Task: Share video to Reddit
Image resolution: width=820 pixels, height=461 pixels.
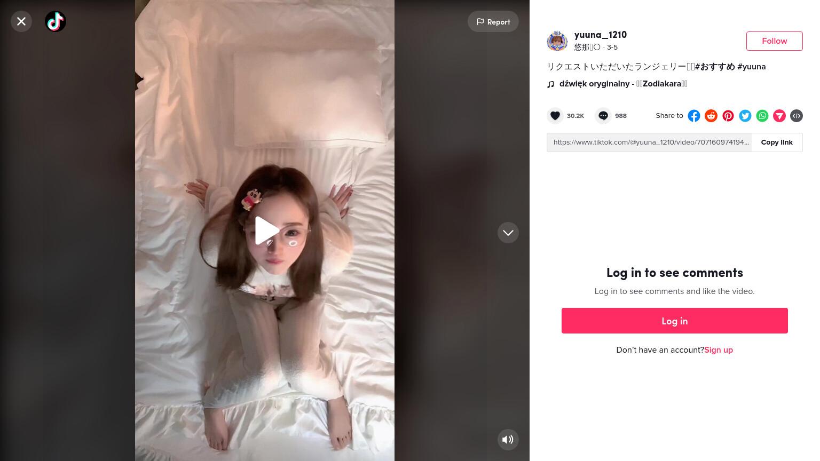Action: tap(711, 116)
